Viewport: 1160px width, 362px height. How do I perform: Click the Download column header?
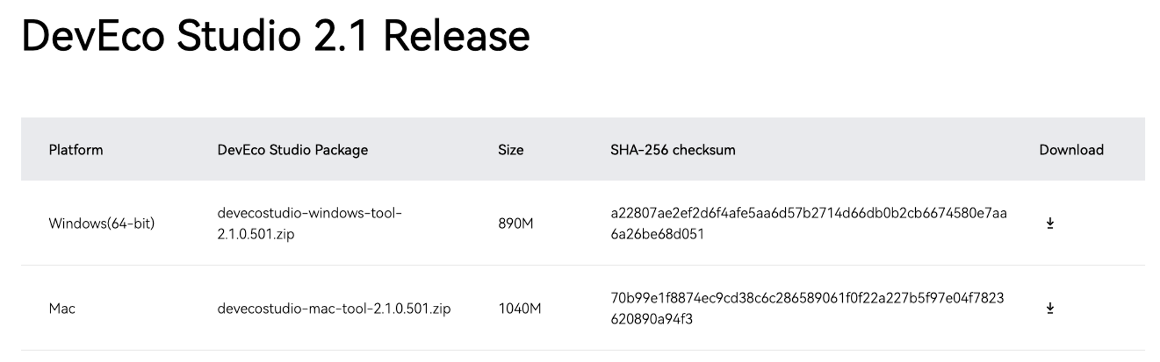tap(1071, 150)
